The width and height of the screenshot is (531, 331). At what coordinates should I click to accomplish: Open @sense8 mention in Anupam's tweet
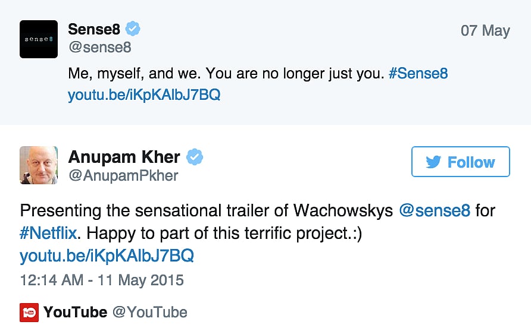(x=435, y=211)
